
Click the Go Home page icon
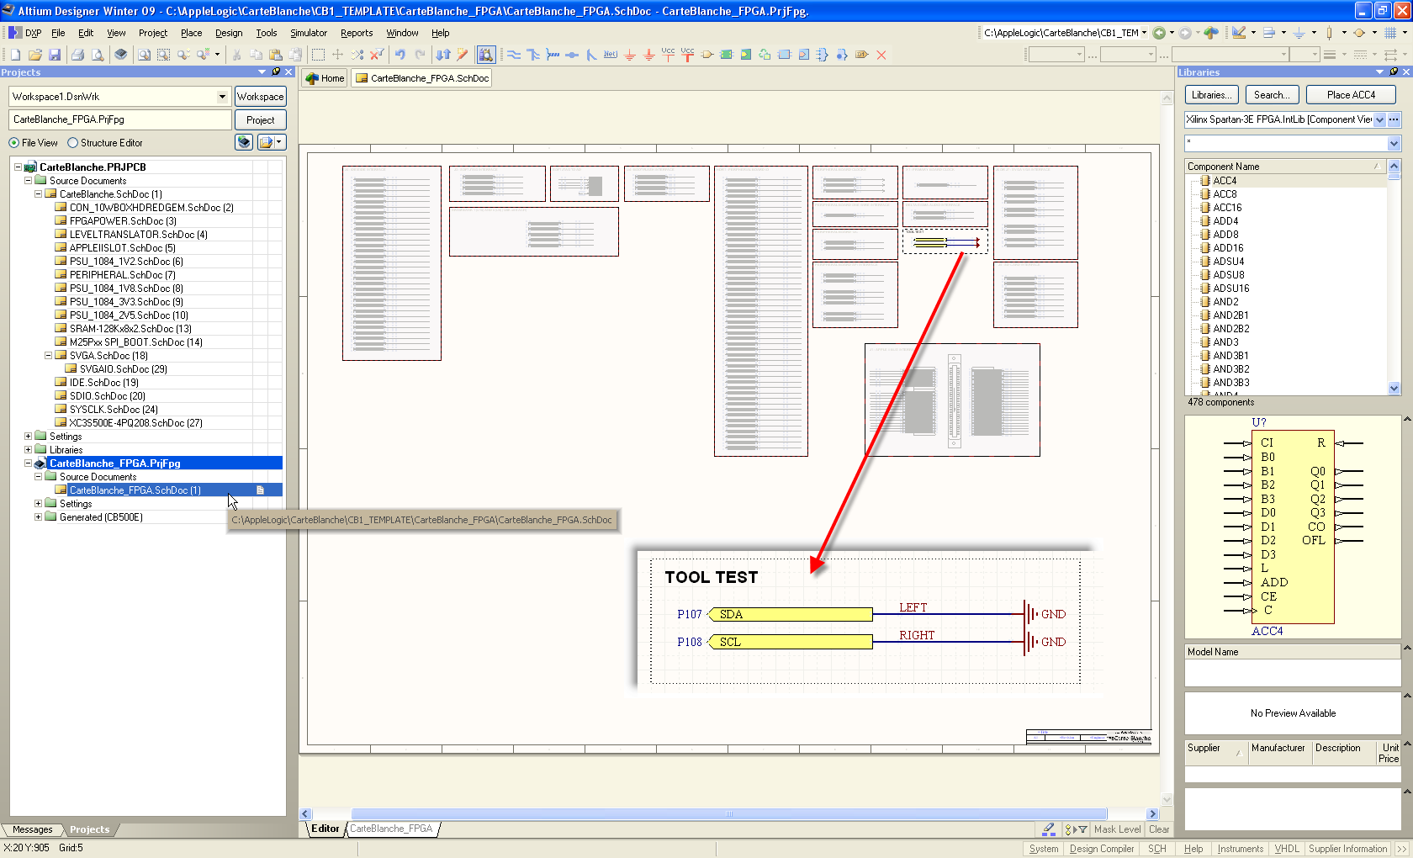pyautogui.click(x=1211, y=33)
